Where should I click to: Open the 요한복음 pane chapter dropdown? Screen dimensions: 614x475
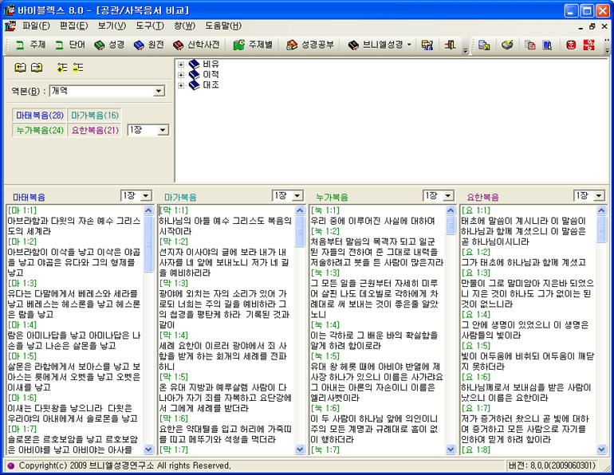pyautogui.click(x=599, y=195)
